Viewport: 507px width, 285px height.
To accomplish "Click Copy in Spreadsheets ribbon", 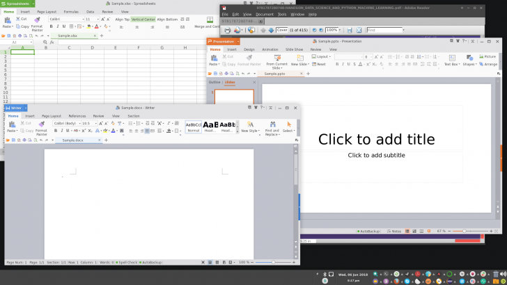I will [22, 26].
